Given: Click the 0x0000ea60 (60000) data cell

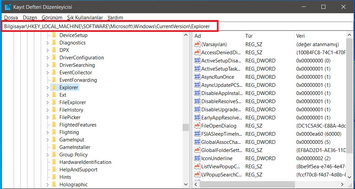Looking at the screenshot, I should pos(319,134).
